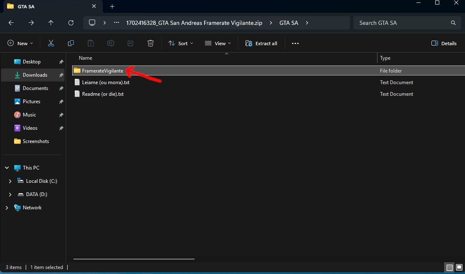Collapse the This PC tree node
The width and height of the screenshot is (465, 274).
7,167
